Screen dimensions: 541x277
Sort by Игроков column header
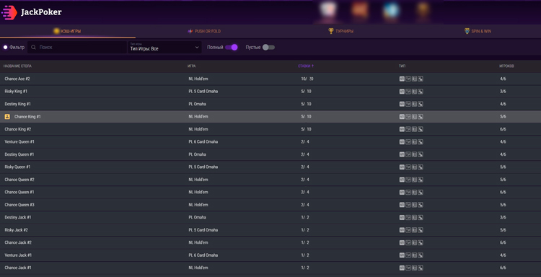tap(506, 66)
